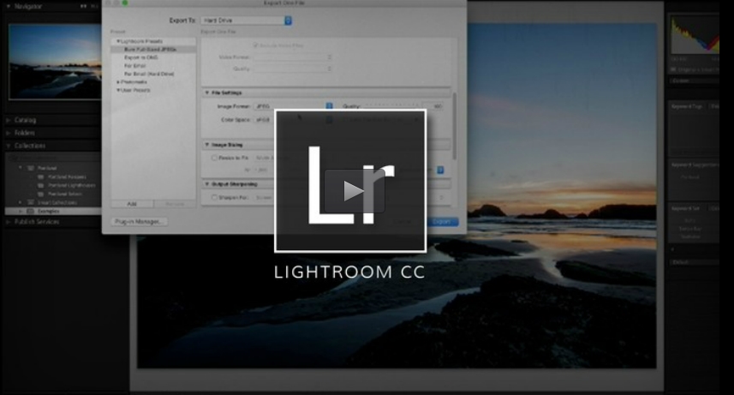Collapse the Output Sharpening section
The height and width of the screenshot is (395, 734).
tap(207, 184)
